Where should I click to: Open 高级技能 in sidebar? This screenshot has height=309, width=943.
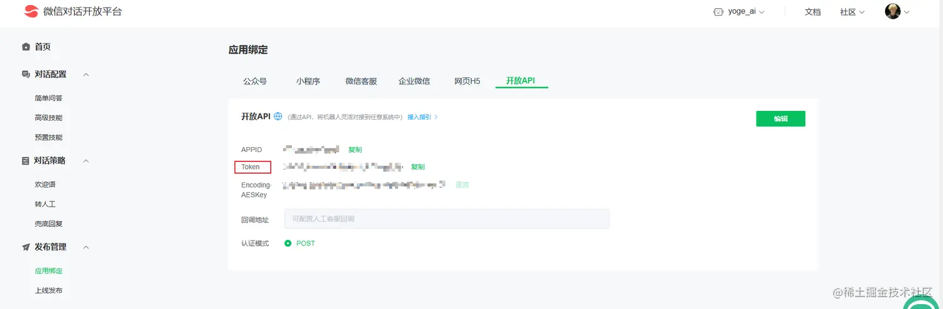pyautogui.click(x=49, y=117)
